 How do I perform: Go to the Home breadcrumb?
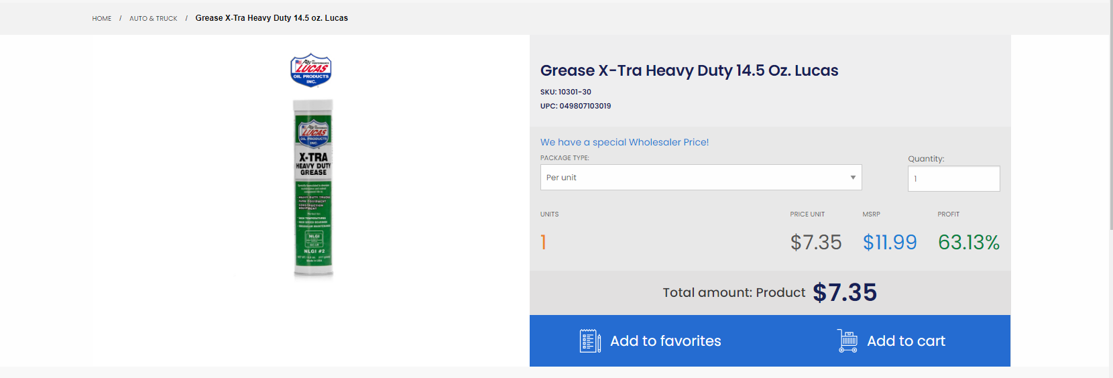[102, 19]
